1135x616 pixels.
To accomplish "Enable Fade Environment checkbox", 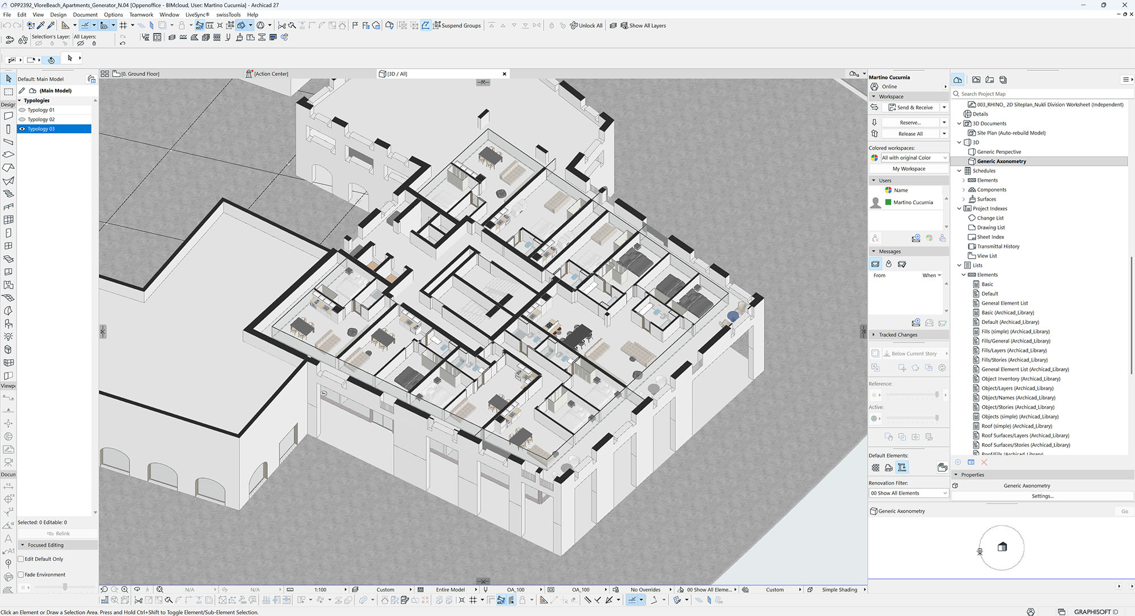I will (21, 575).
